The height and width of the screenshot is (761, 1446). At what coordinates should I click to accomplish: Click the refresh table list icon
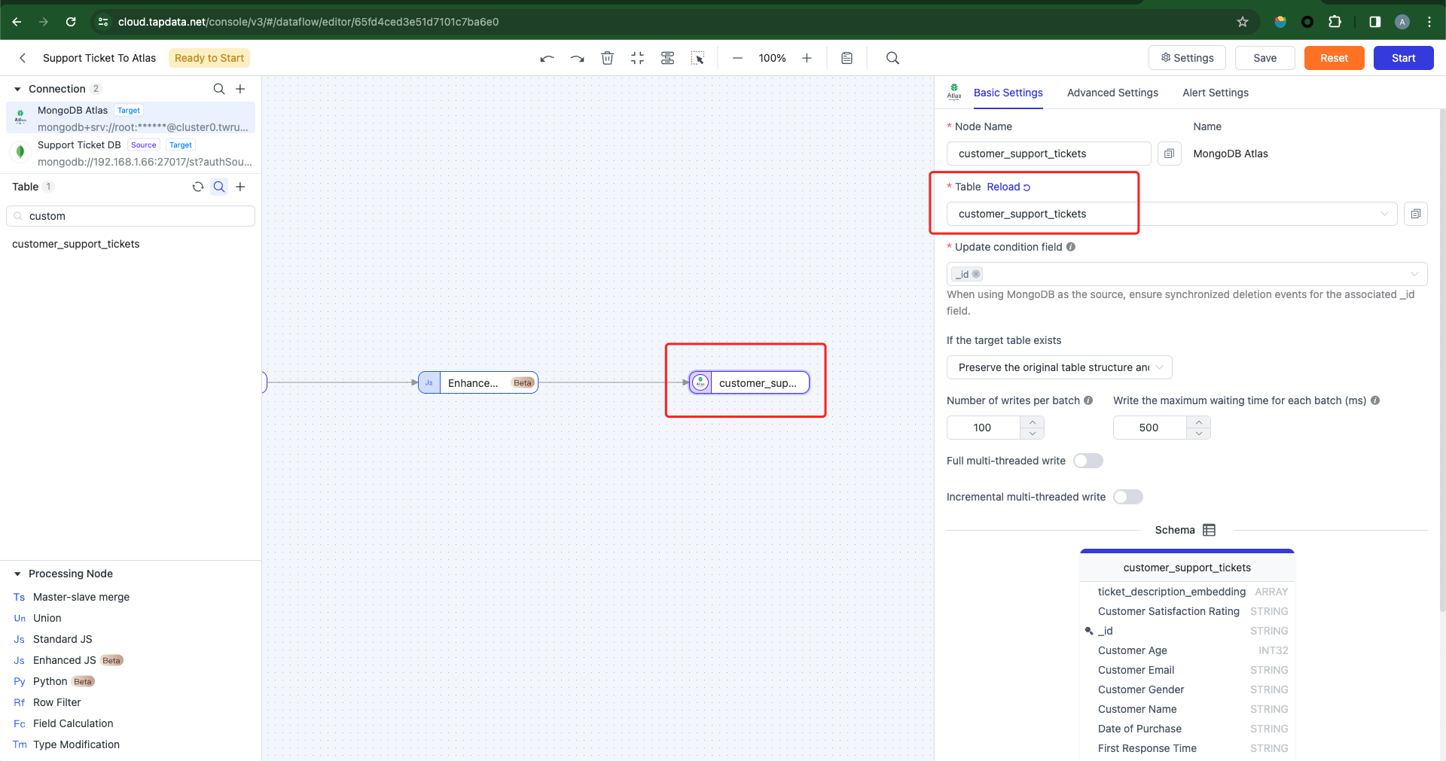coord(198,187)
